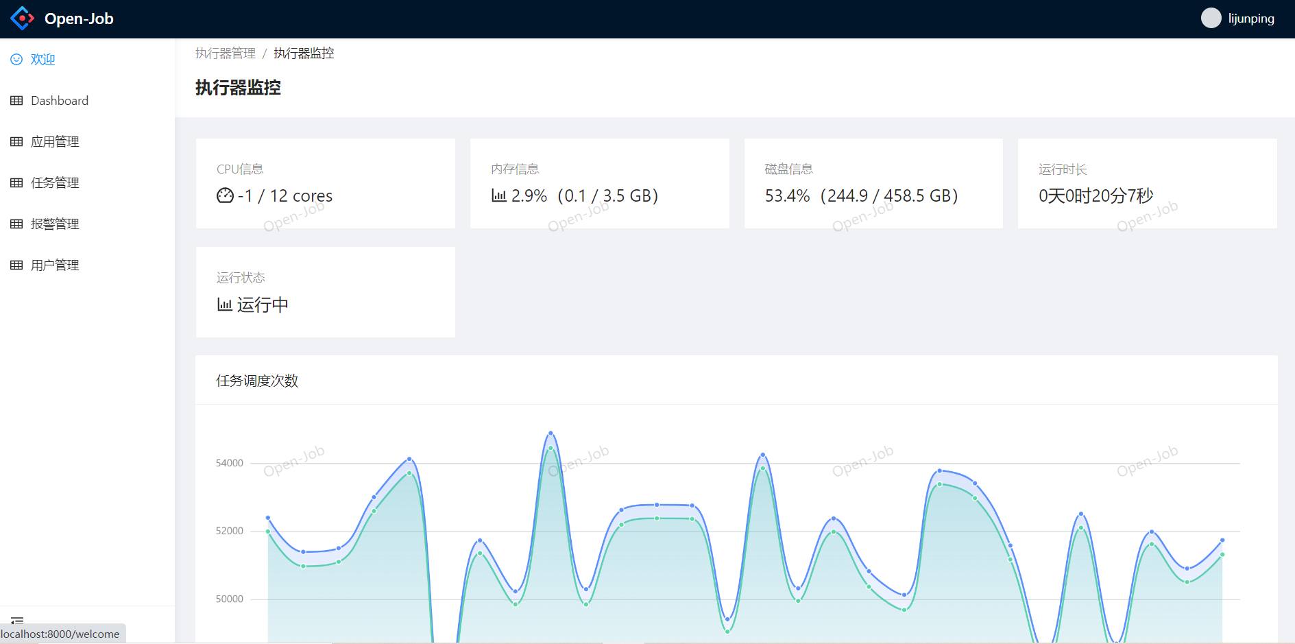
Task: Click the CPU信息 card label
Action: coord(240,169)
